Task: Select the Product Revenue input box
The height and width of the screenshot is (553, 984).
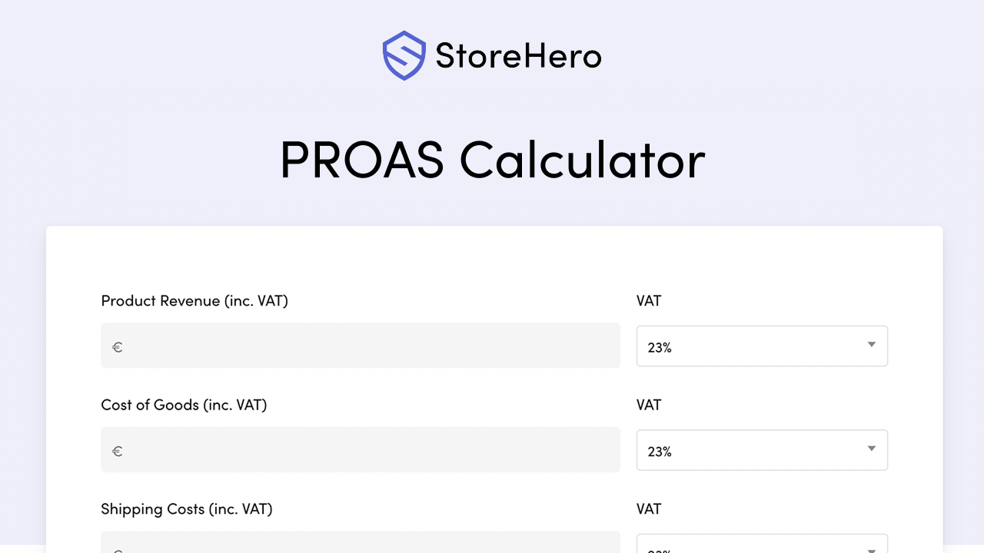Action: point(360,346)
